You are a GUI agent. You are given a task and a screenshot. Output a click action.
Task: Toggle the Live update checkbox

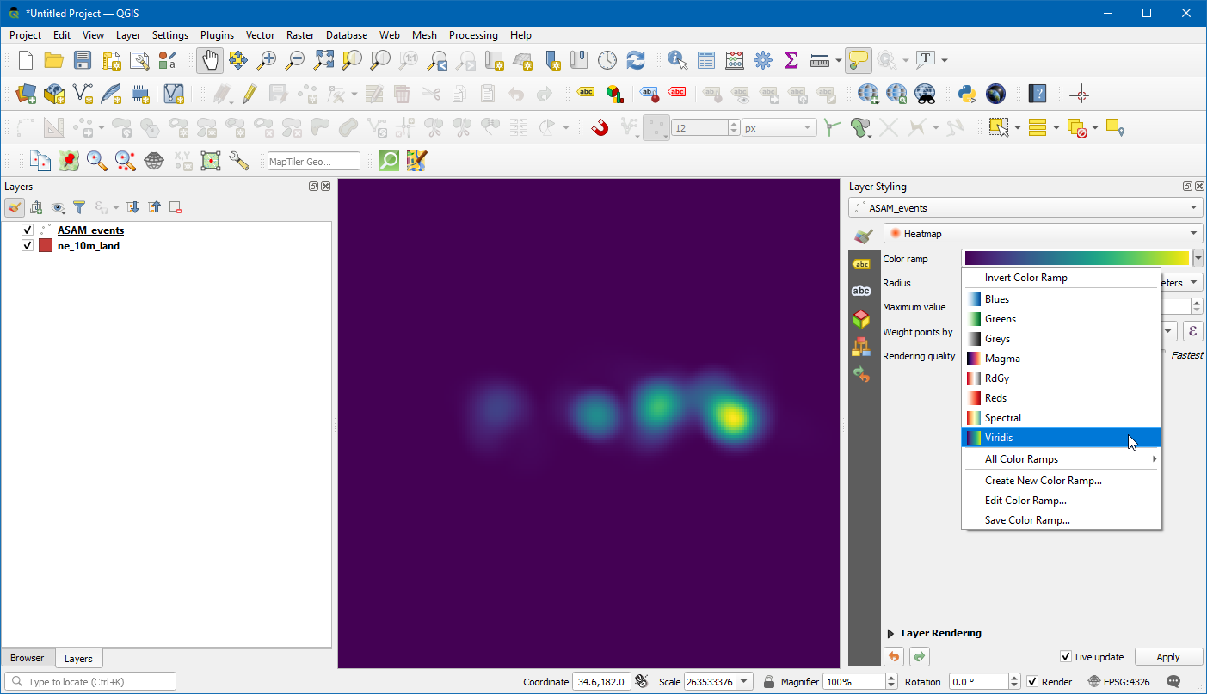point(1066,657)
